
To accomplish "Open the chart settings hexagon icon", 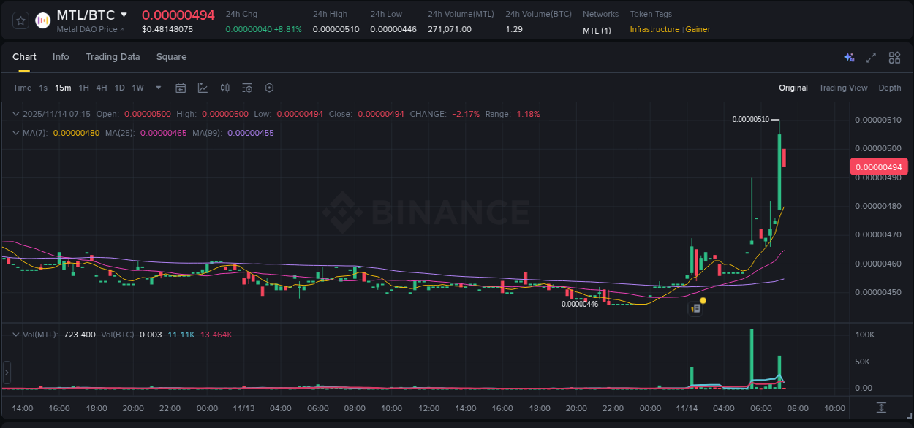I will point(269,88).
